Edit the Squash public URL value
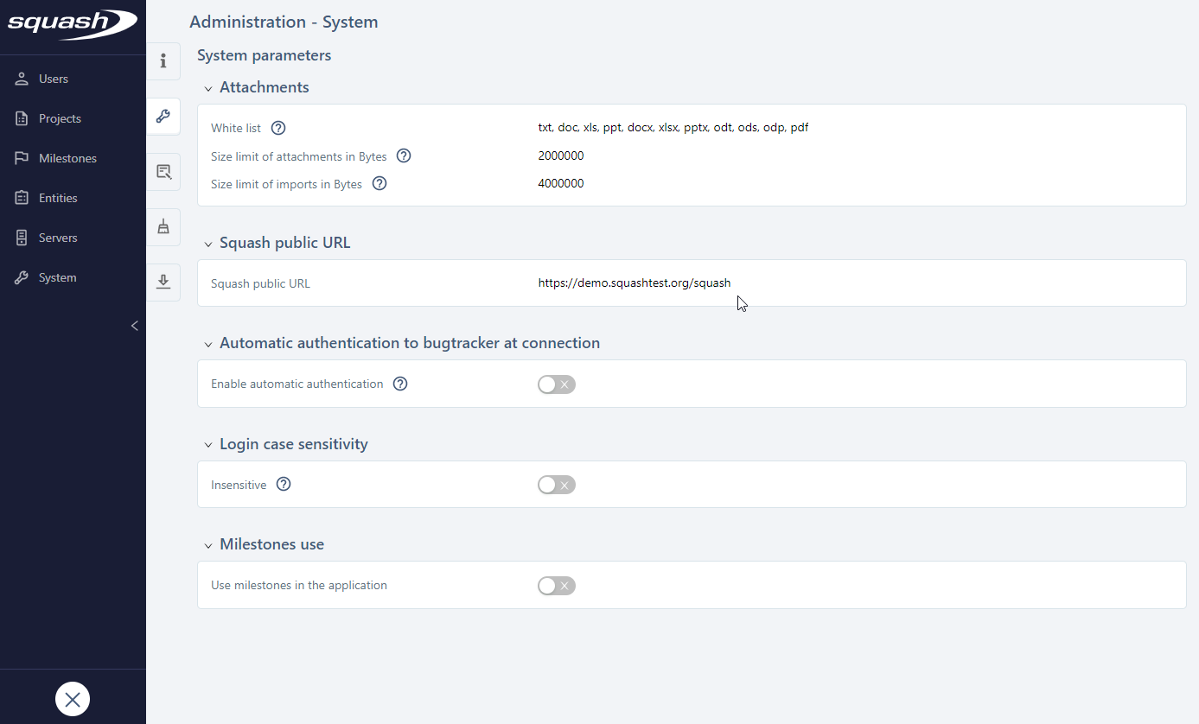The width and height of the screenshot is (1199, 724). point(634,283)
